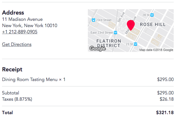Click the 28 St subway M icon
The width and height of the screenshot is (176, 121).
click(x=152, y=15)
